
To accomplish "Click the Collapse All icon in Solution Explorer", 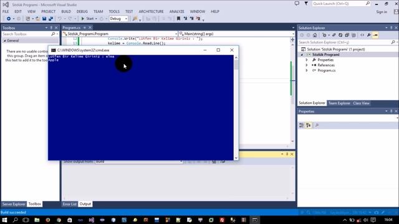I will (347, 35).
